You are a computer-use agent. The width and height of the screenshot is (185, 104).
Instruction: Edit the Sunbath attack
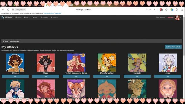coord(137,76)
